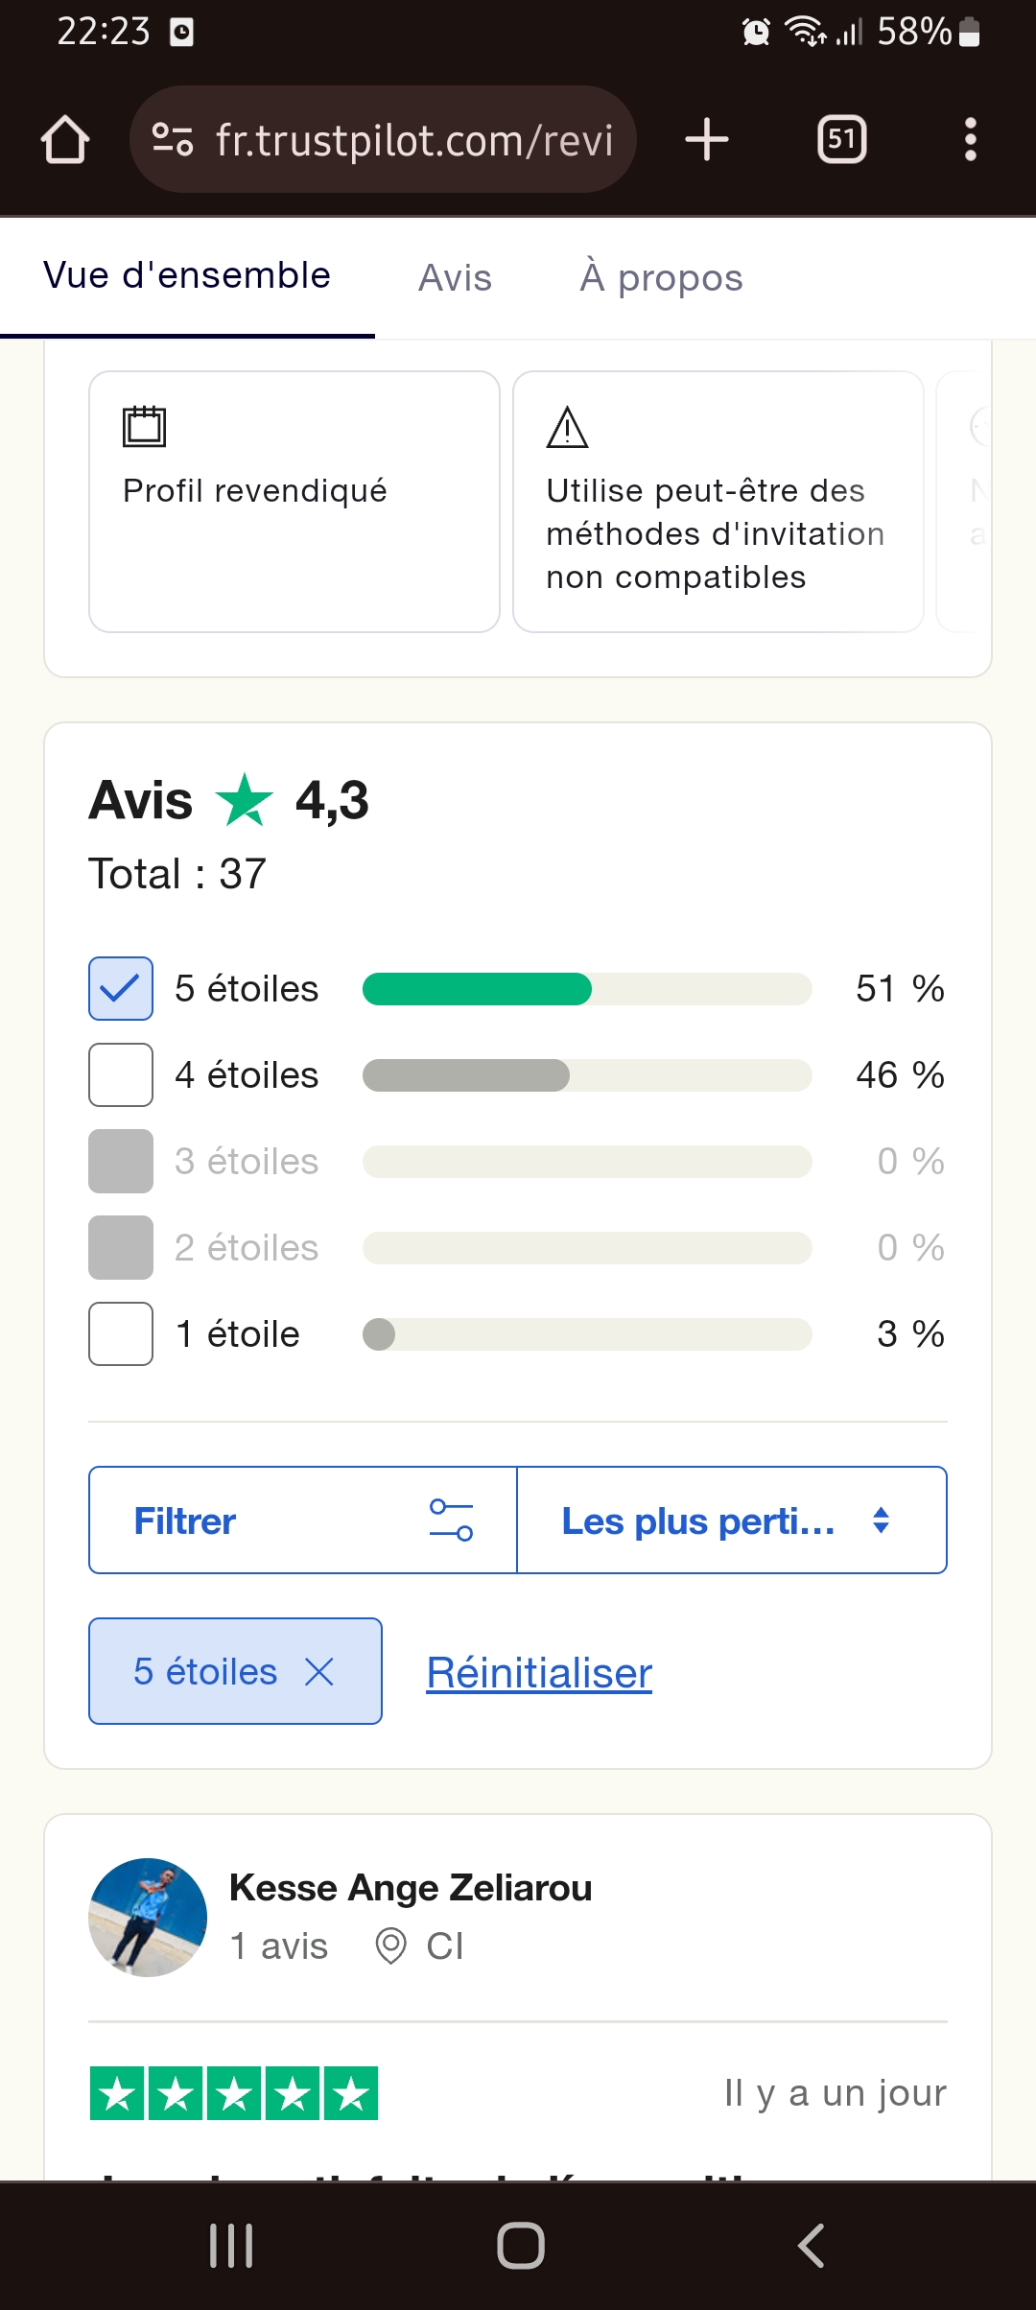Screen dimensions: 1036x2310
Task: Tap the site settings icon in address bar
Action: (173, 140)
